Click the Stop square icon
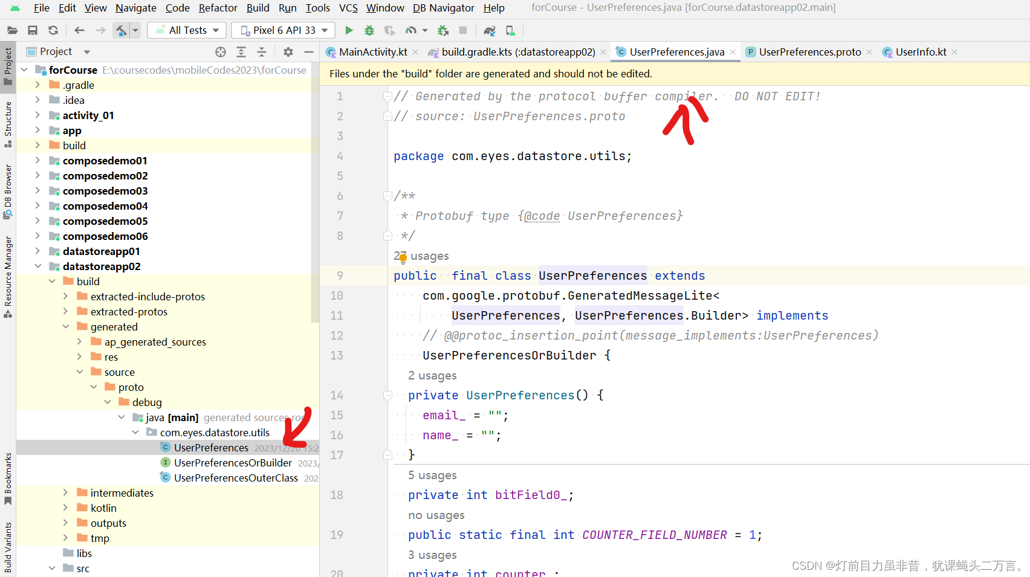Screen dimensions: 1030x577 tap(463, 30)
